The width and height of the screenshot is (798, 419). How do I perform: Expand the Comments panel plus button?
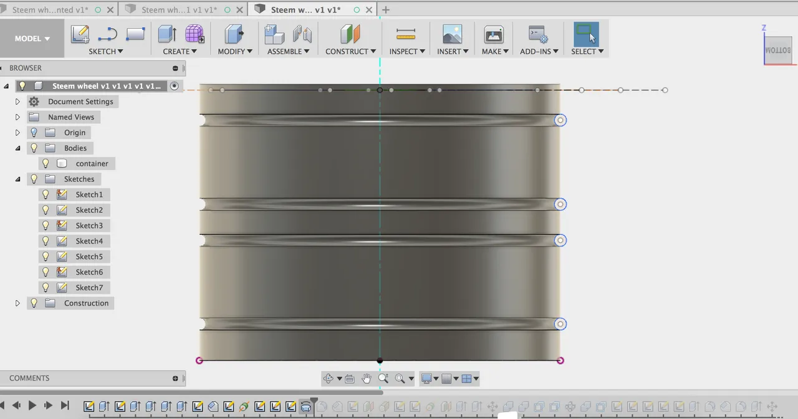coord(175,379)
